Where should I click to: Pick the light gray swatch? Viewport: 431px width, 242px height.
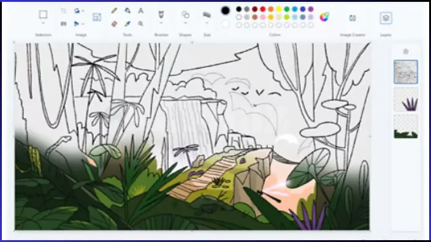(247, 17)
